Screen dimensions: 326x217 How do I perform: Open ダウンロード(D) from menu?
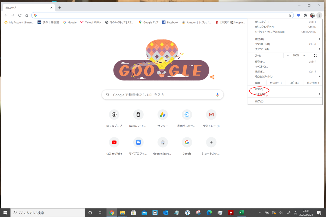285,44
